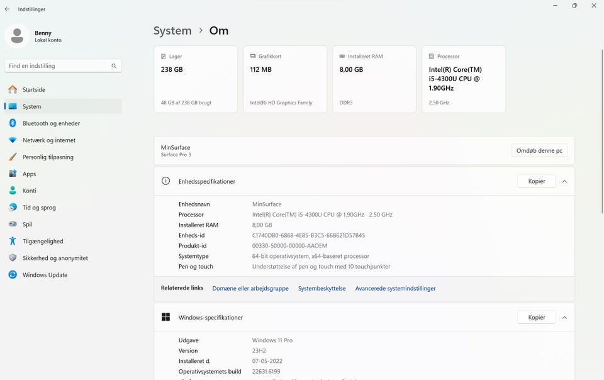604x380 pixels.
Task: Collapse the Windows-specifikationer section
Action: (x=564, y=318)
